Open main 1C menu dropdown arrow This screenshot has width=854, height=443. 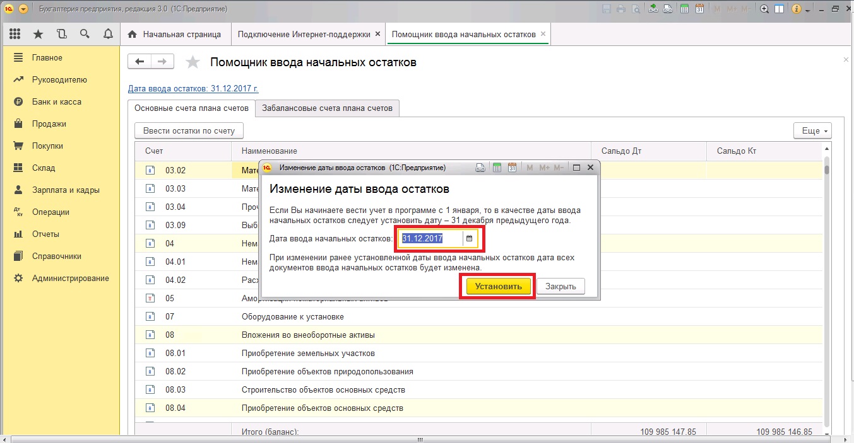tap(23, 9)
